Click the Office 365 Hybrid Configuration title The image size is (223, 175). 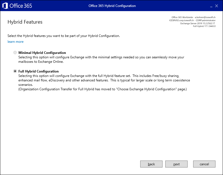click(112, 6)
